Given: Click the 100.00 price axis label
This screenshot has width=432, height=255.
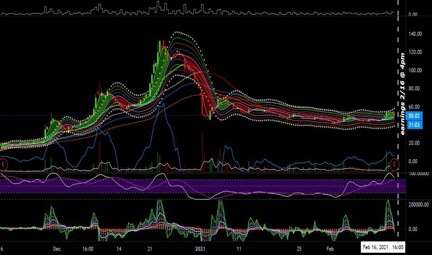Looking at the screenshot, I should (x=415, y=70).
